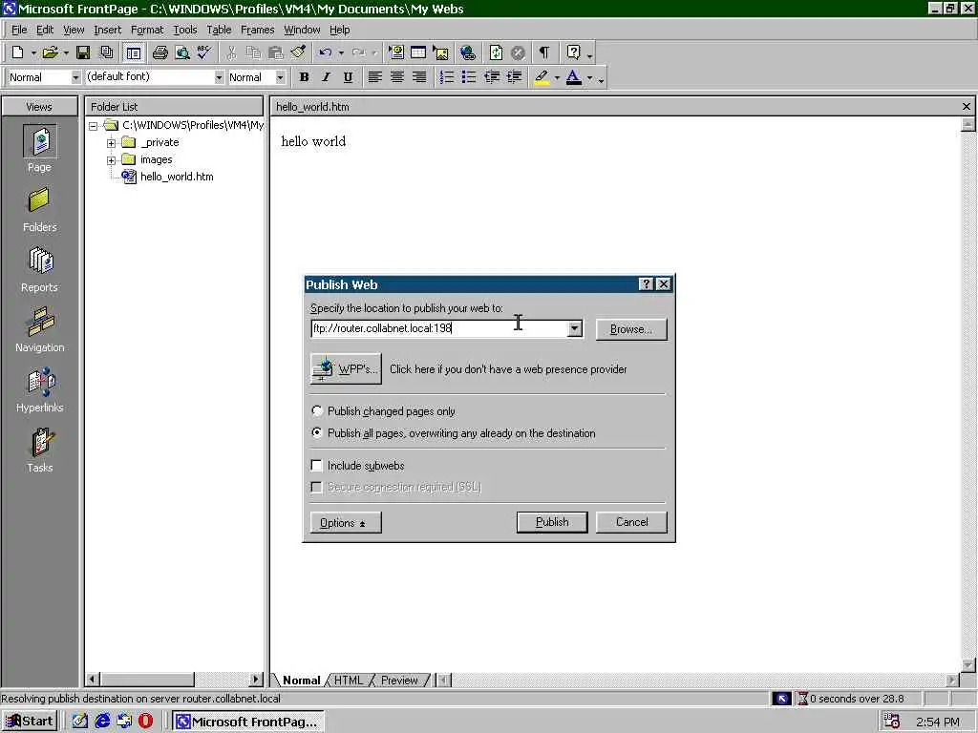This screenshot has width=978, height=733.
Task: Click the Center alignment icon
Action: [x=396, y=77]
